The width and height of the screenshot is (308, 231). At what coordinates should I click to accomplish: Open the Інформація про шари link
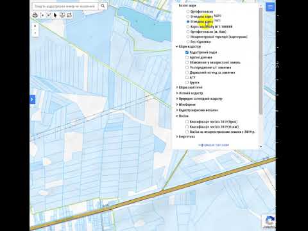pyautogui.click(x=214, y=145)
